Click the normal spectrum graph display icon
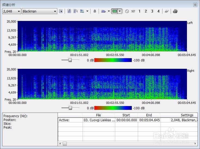200x149 pixels. (x=104, y=11)
